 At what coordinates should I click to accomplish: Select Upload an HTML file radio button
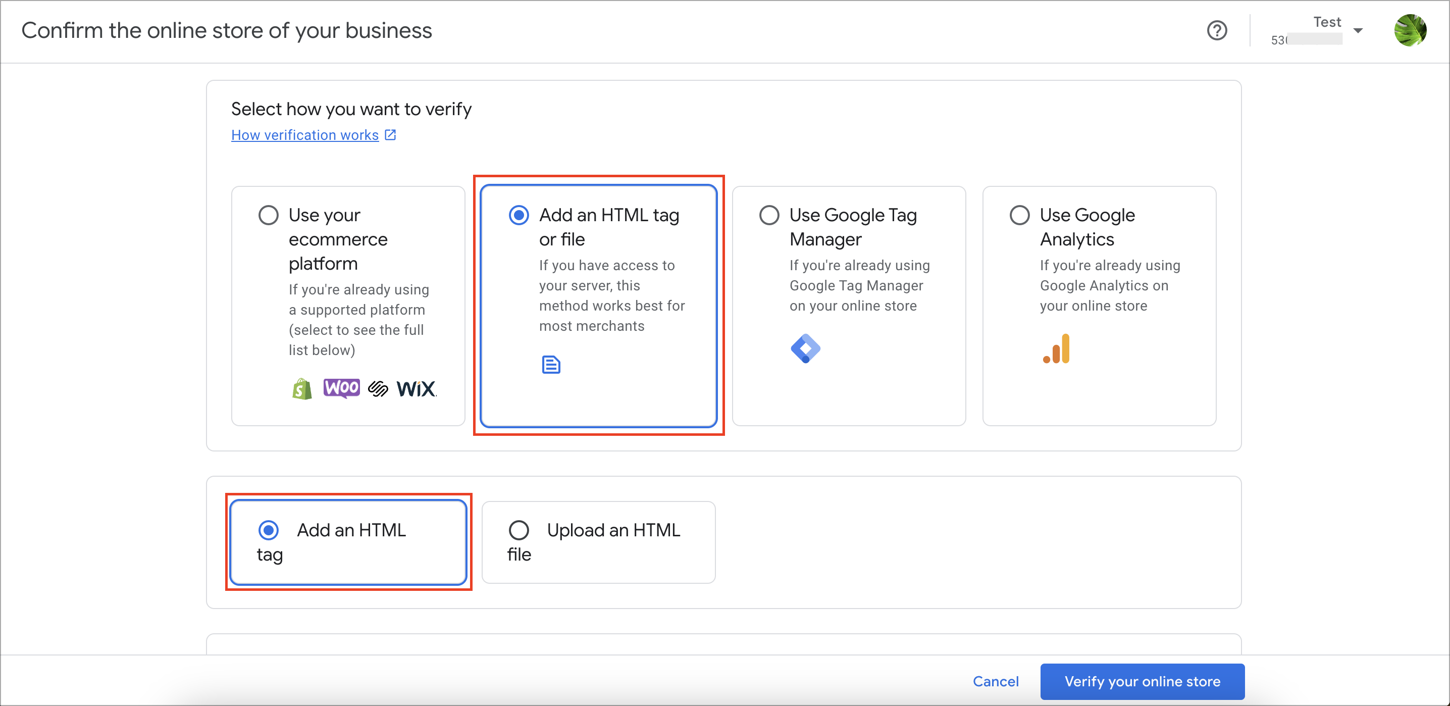coord(519,530)
